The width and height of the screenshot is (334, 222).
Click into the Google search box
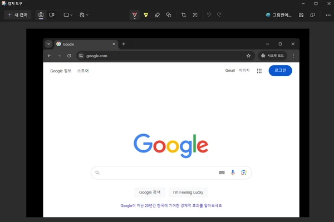point(171,172)
